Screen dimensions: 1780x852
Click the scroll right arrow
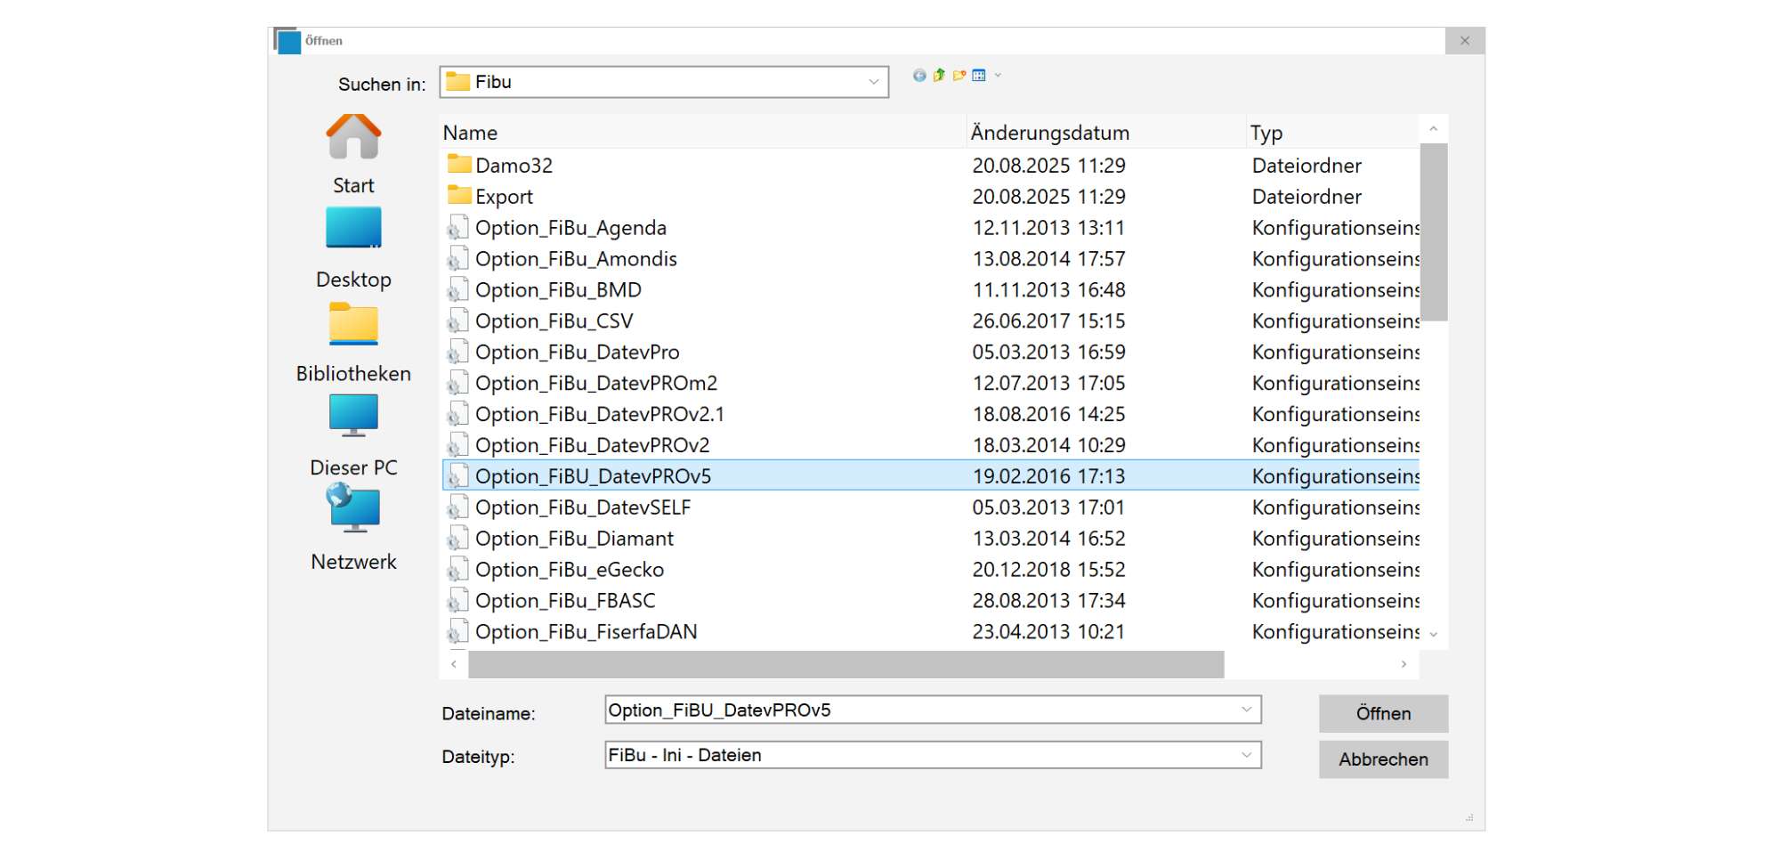point(1404,664)
